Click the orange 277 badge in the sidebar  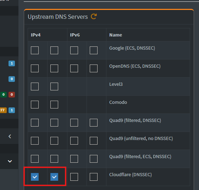[3, 110]
